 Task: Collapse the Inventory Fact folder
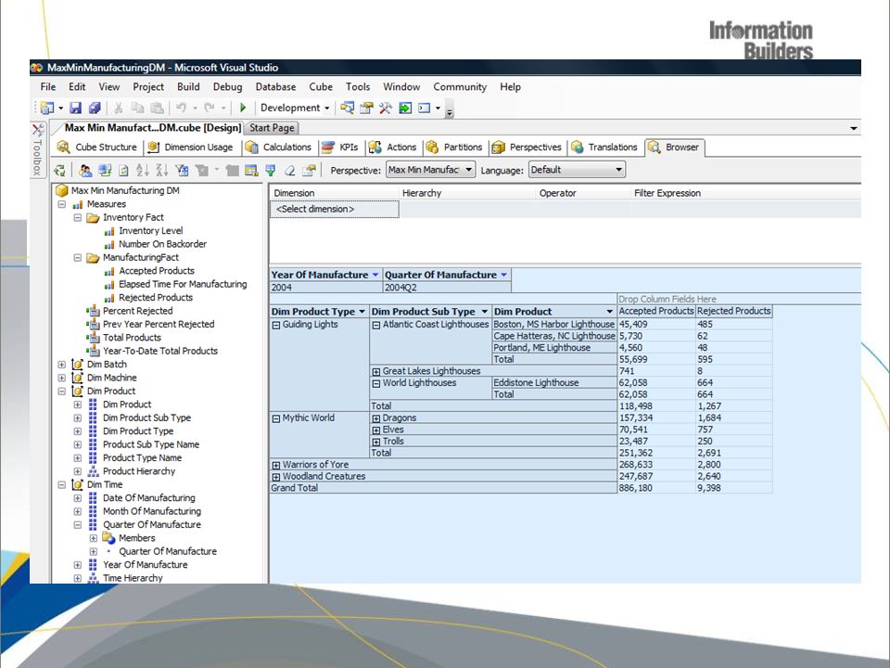point(78,217)
